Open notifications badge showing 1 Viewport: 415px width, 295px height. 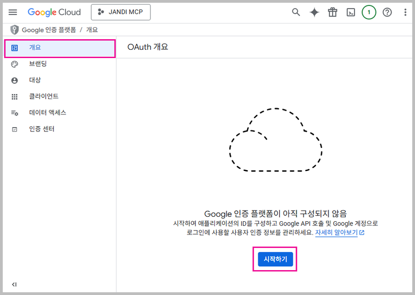pyautogui.click(x=369, y=12)
